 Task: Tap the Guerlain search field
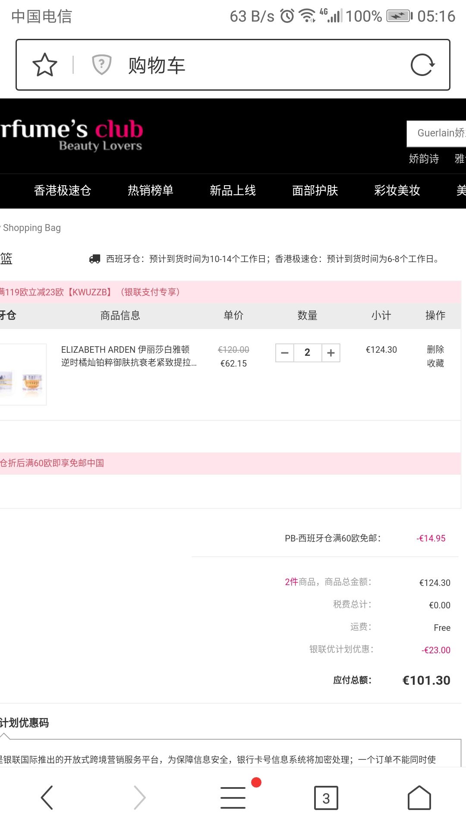(x=436, y=133)
